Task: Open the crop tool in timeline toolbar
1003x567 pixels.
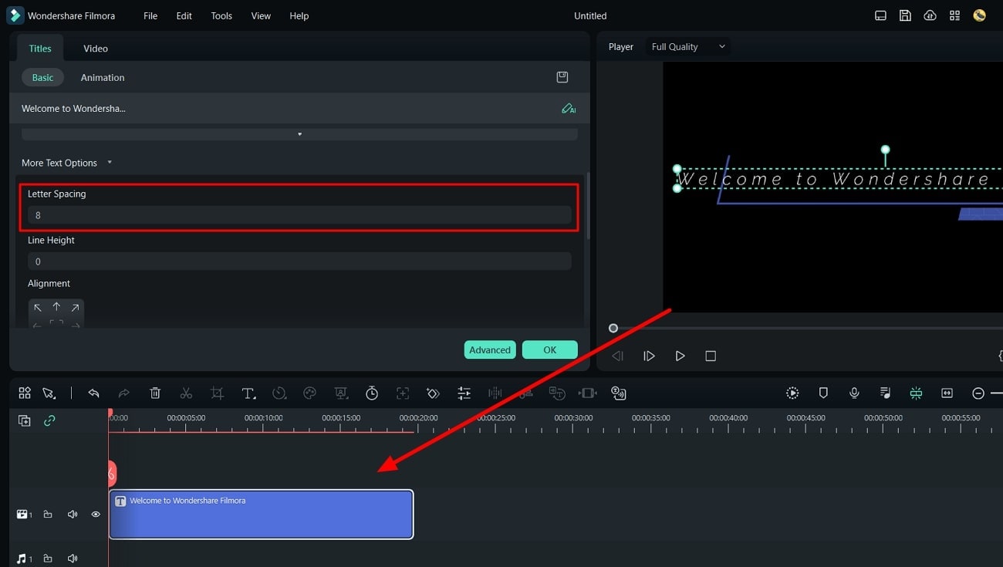Action: tap(217, 393)
